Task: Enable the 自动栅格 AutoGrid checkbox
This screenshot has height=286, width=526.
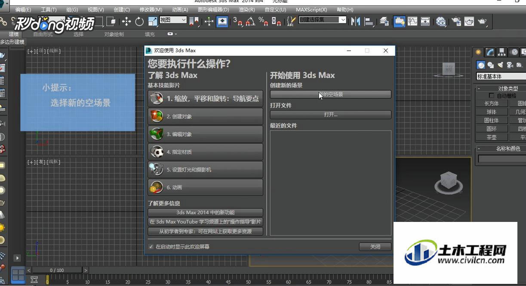Action: pyautogui.click(x=492, y=95)
